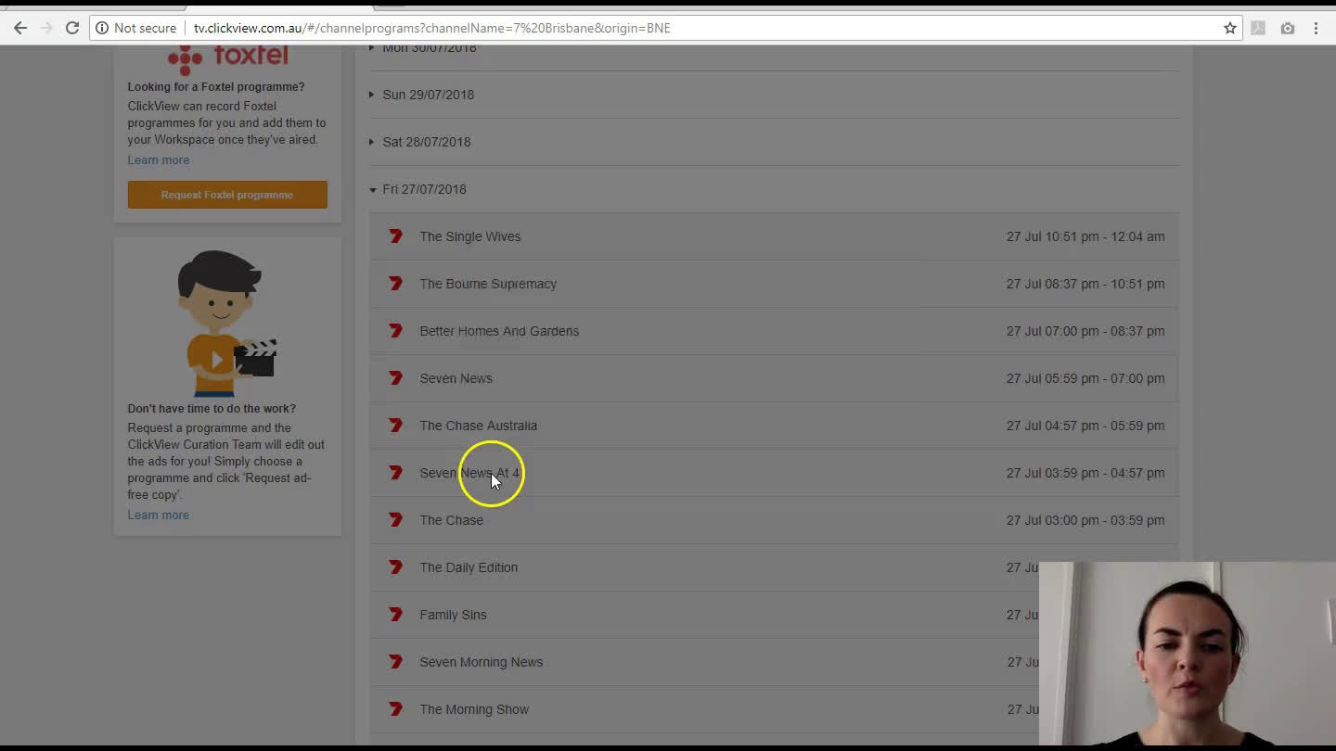Click Learn more under the curation team description
Image resolution: width=1336 pixels, height=751 pixels.
tap(158, 515)
